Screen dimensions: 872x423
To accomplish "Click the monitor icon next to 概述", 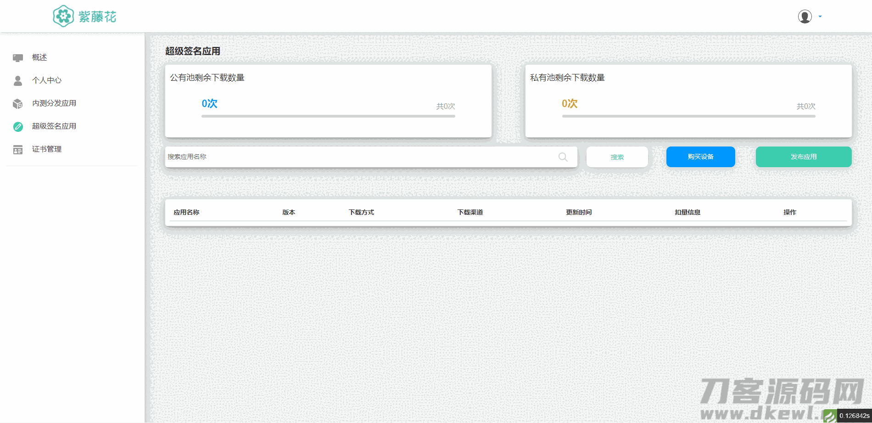I will 18,57.
